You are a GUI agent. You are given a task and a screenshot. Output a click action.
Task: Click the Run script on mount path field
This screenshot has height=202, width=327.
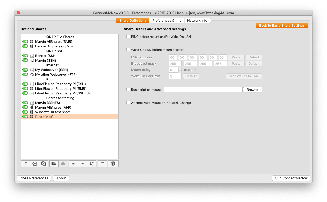203,90
